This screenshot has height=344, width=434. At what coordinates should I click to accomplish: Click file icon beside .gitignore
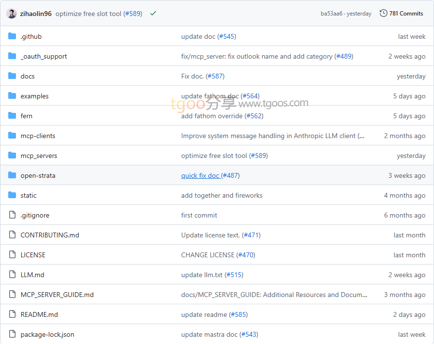coord(12,215)
